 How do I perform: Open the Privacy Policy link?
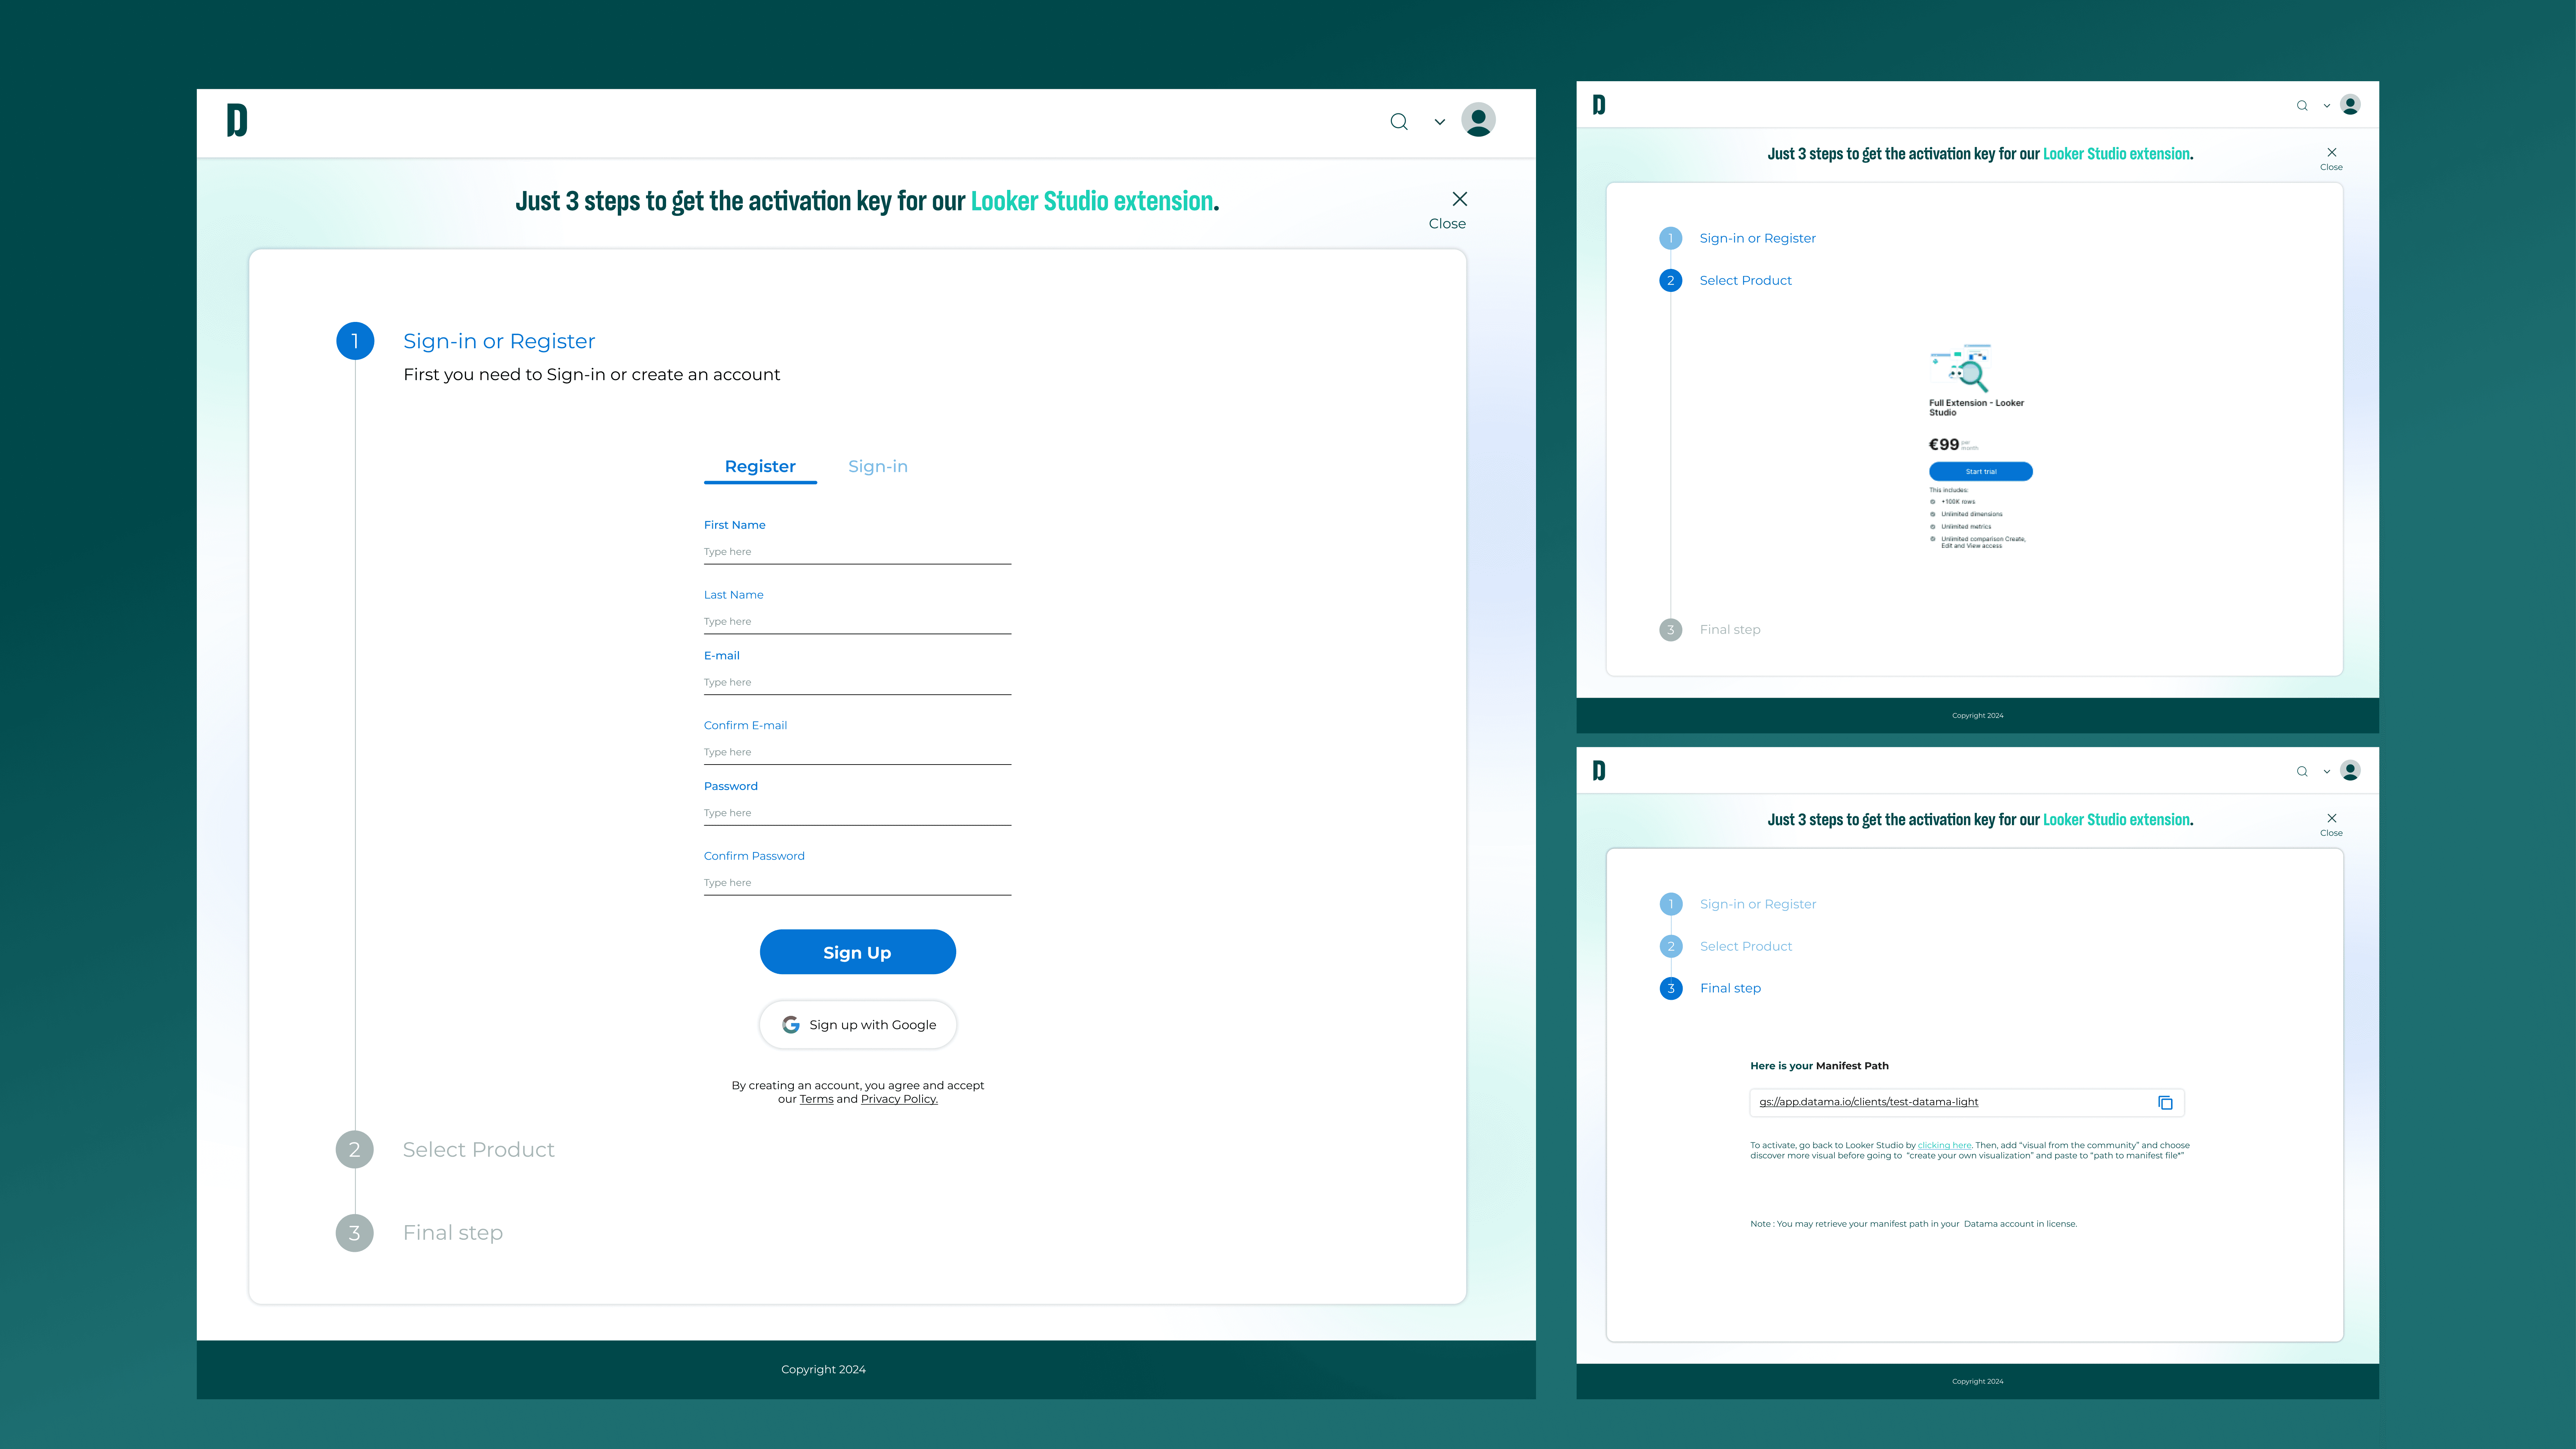pos(899,1099)
